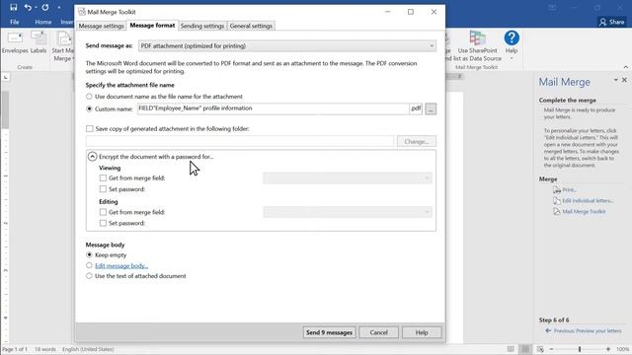Click the Print icon in Mail Merge pane
This screenshot has width=632, height=355.
[x=557, y=190]
